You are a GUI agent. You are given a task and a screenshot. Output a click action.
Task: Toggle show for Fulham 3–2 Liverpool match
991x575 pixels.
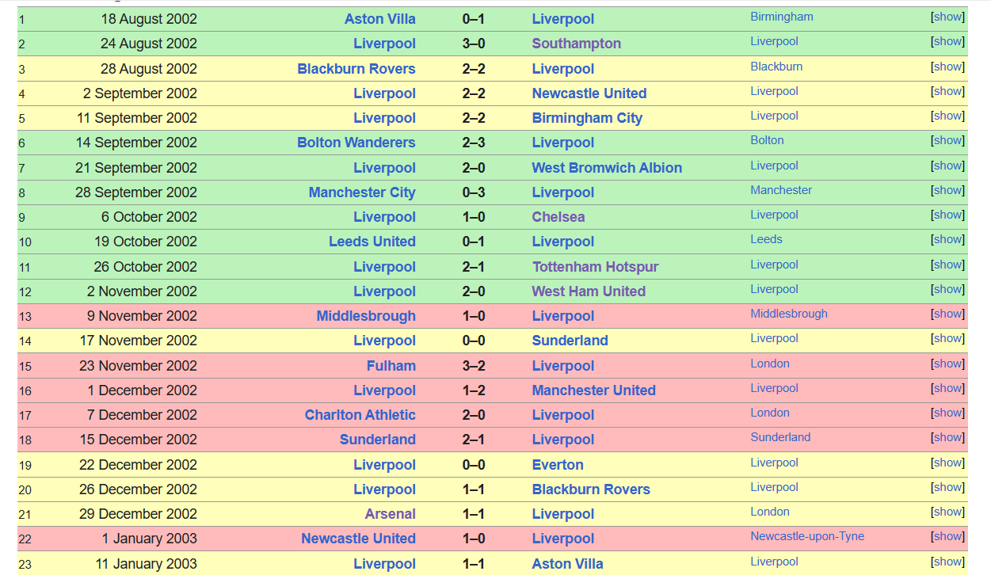(x=947, y=364)
